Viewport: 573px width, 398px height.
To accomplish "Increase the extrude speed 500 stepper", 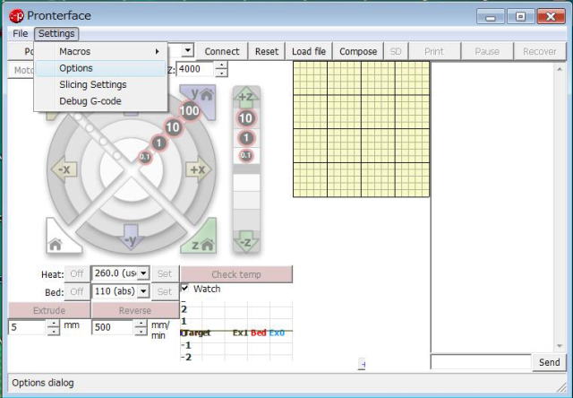I will click(141, 324).
